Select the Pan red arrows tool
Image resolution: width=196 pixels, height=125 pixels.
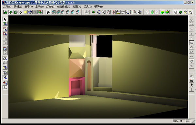pos(113,12)
